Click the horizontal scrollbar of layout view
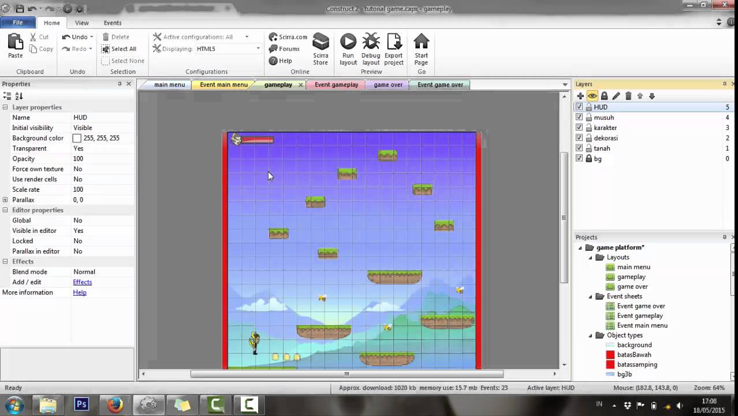Image resolution: width=738 pixels, height=416 pixels. pos(346,374)
